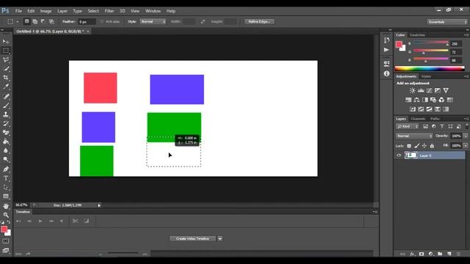Add a Color Balance adjustment
The image size is (470, 264).
[x=416, y=100]
